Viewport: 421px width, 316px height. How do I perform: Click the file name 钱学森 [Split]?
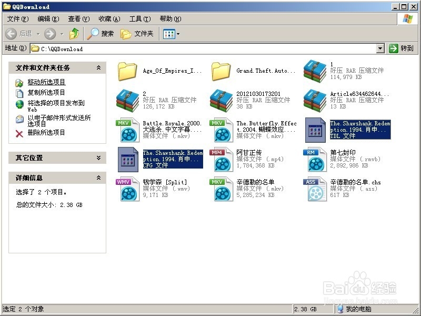[x=165, y=182]
